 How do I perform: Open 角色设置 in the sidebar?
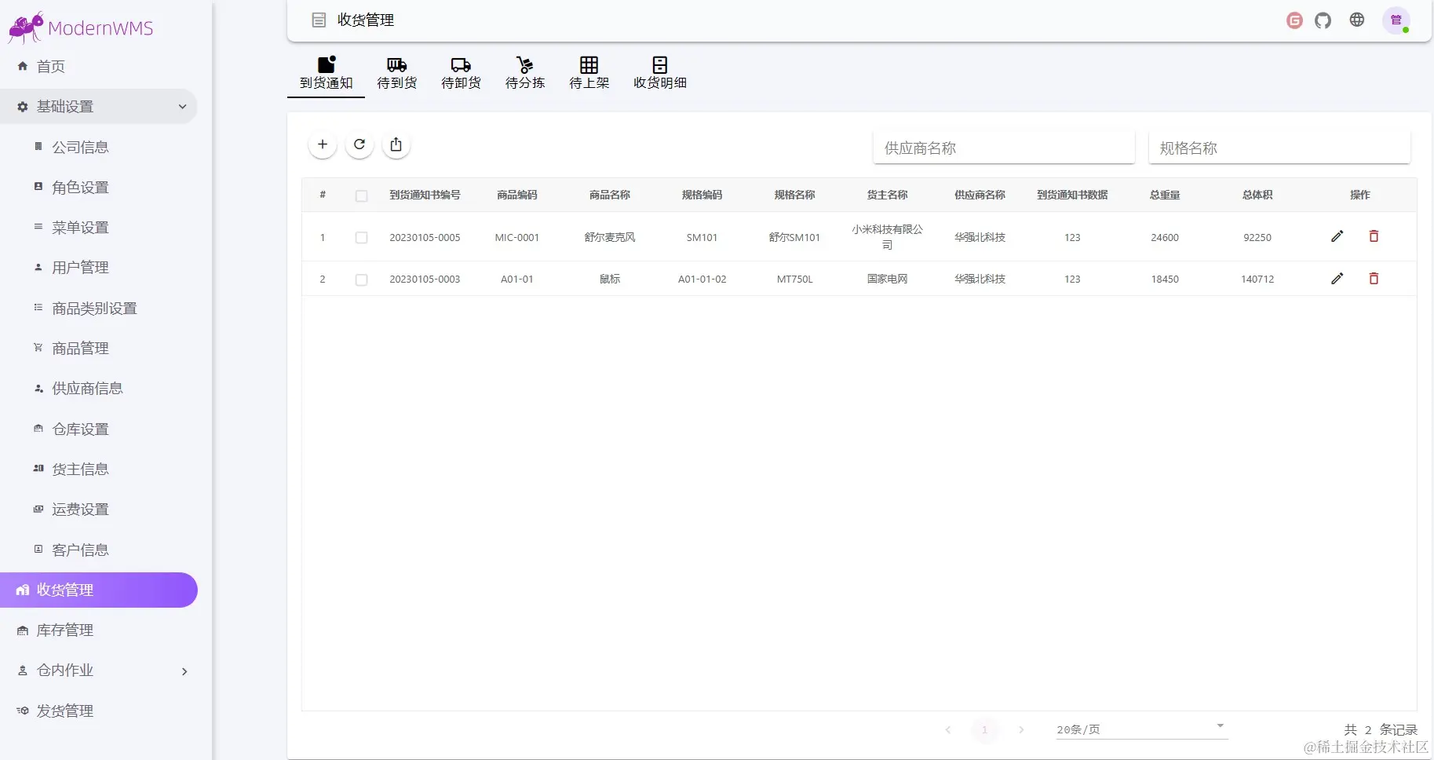pos(80,187)
